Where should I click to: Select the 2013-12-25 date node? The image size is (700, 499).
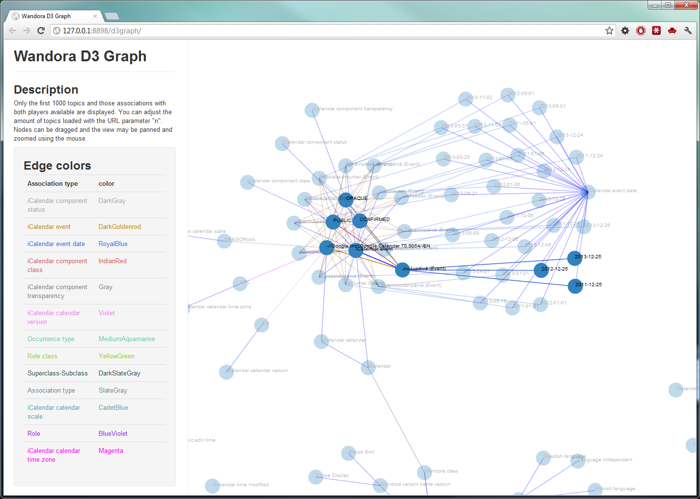coord(574,258)
